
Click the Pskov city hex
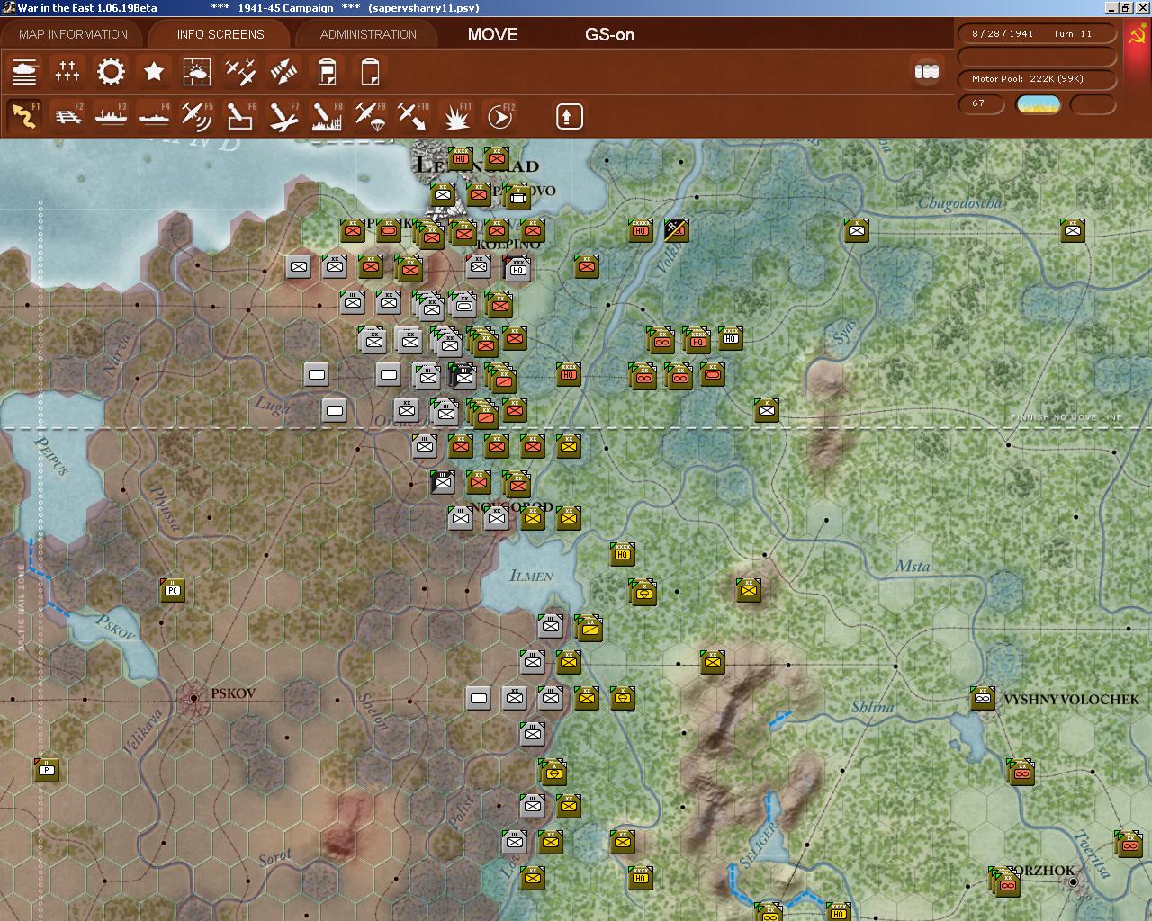[193, 697]
